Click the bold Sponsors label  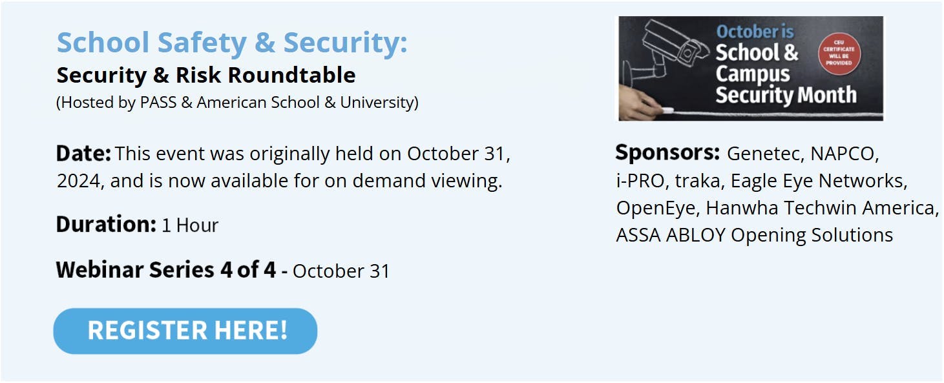[667, 153]
